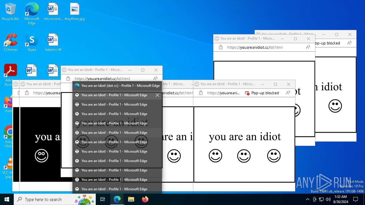Click Pop-up blocked in the three-smiley window
Screen dimensions: 365x205
pos(262,93)
